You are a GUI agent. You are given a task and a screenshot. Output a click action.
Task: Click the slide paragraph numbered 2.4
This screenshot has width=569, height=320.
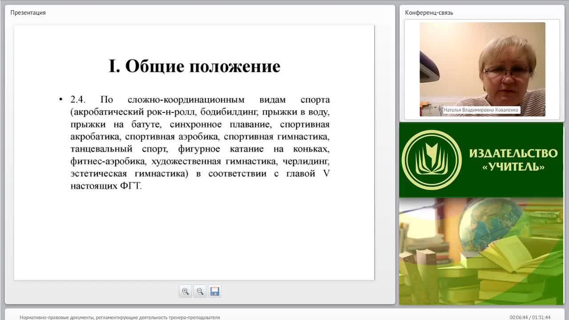click(200, 143)
